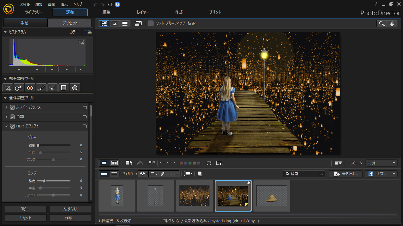The image size is (403, 226).
Task: Click the redo arrow icon
Action: pos(102,4)
